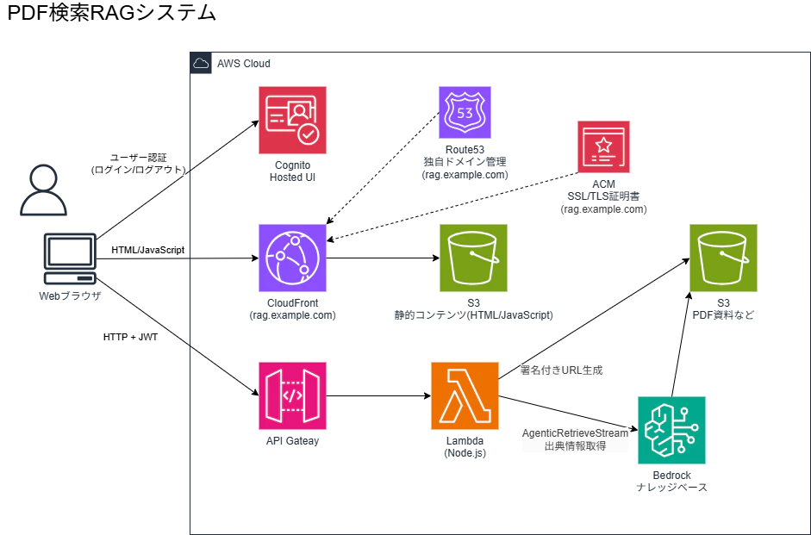Click the AgenticRetrieveStream label
The height and width of the screenshot is (535, 811).
point(575,433)
